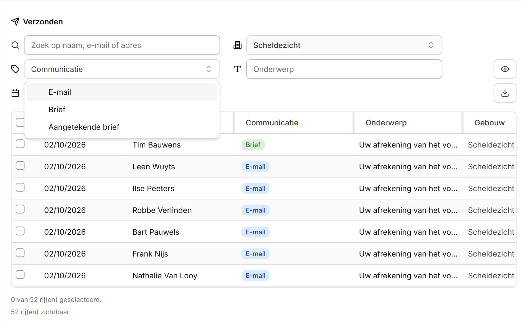Click Scheldezicht cell in Tim Bauwens row
The image size is (523, 327).
point(491,145)
